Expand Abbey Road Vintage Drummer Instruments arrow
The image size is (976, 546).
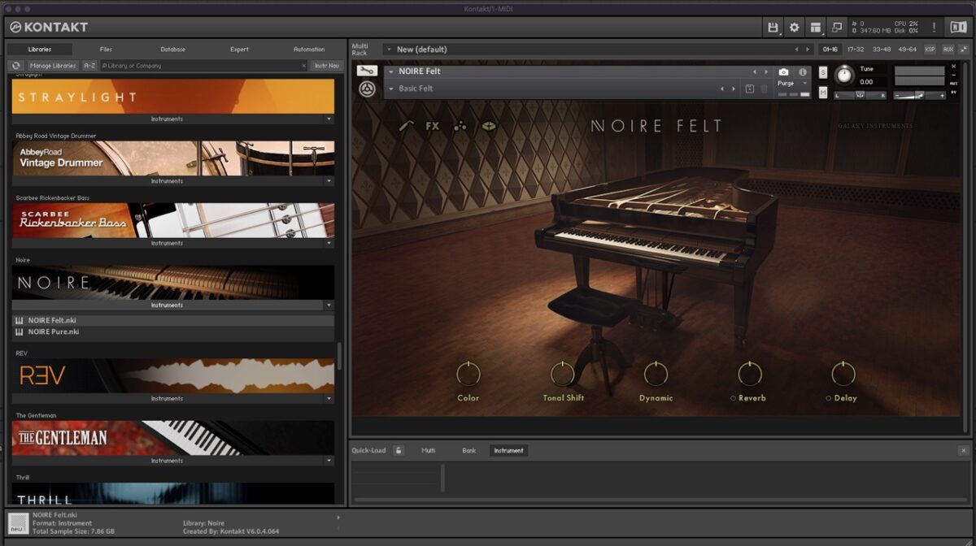[x=329, y=181]
